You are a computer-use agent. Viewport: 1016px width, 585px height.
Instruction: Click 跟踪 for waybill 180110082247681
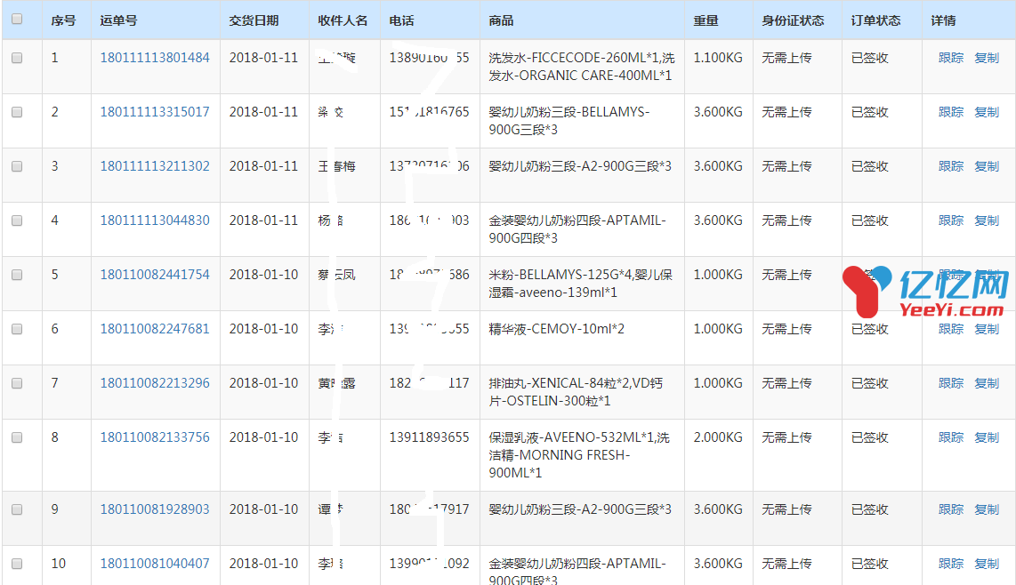point(950,329)
